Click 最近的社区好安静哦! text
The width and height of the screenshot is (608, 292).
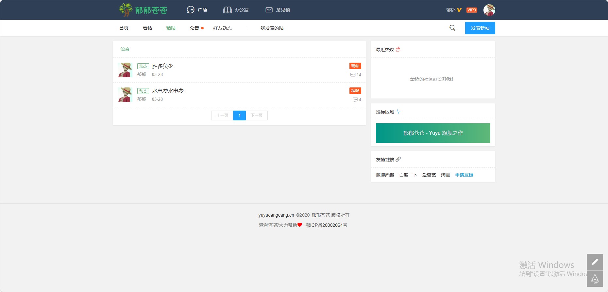pyautogui.click(x=432, y=79)
